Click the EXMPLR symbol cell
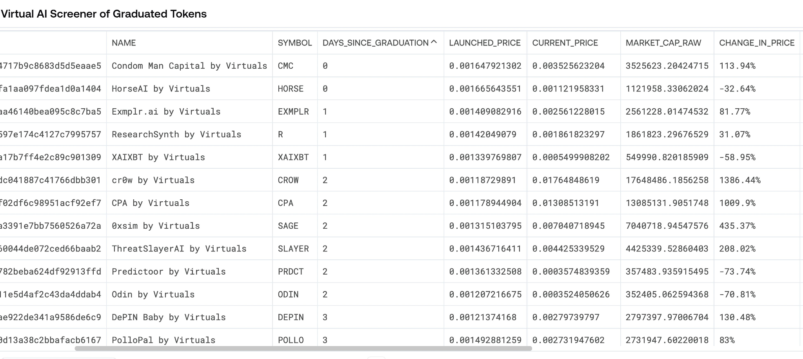 click(293, 112)
